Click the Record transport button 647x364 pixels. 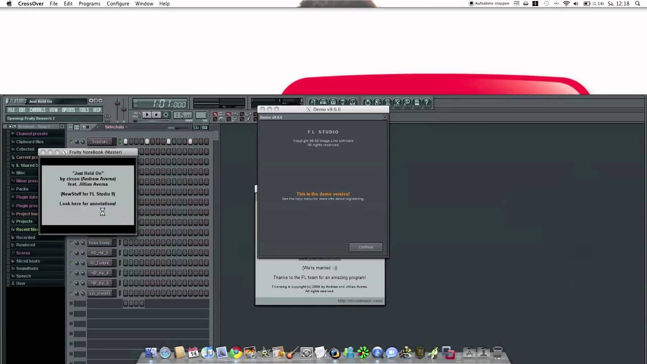point(166,115)
